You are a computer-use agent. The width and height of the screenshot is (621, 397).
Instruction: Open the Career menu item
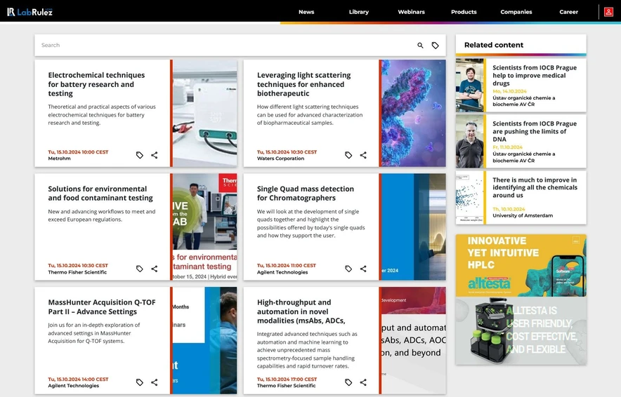568,12
